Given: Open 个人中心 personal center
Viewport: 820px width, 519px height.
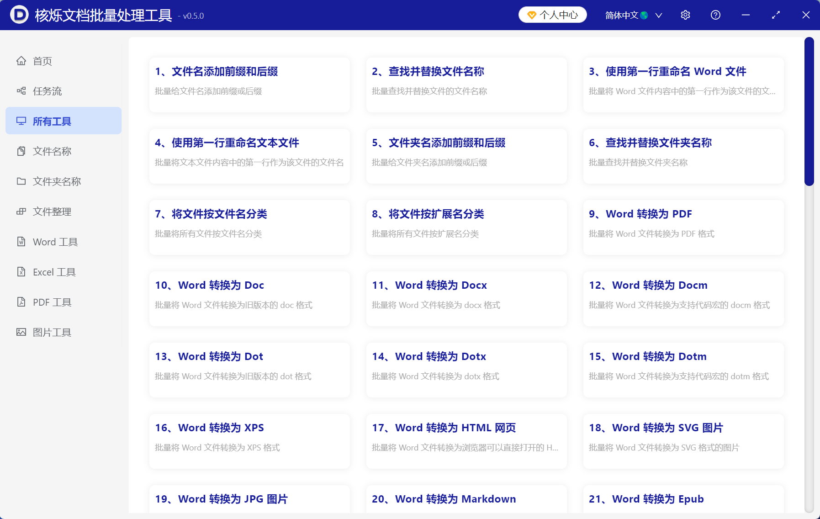Looking at the screenshot, I should (x=552, y=15).
